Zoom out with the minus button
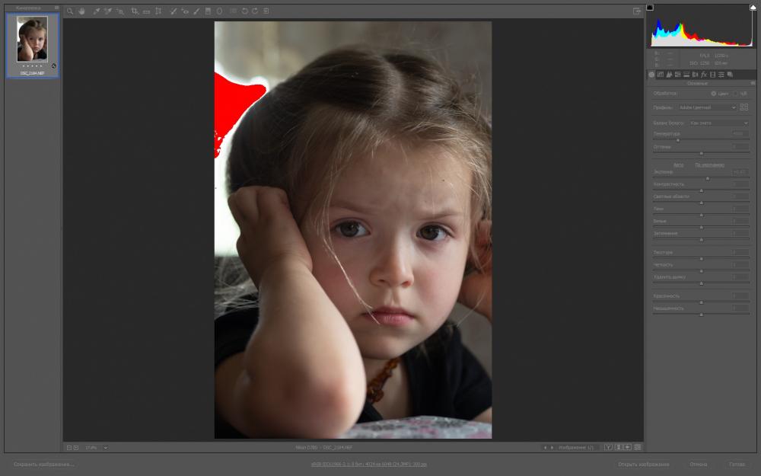761x476 pixels. pos(69,447)
